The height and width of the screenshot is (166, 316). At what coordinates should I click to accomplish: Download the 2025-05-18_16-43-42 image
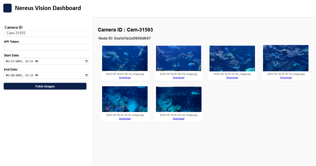pyautogui.click(x=125, y=118)
